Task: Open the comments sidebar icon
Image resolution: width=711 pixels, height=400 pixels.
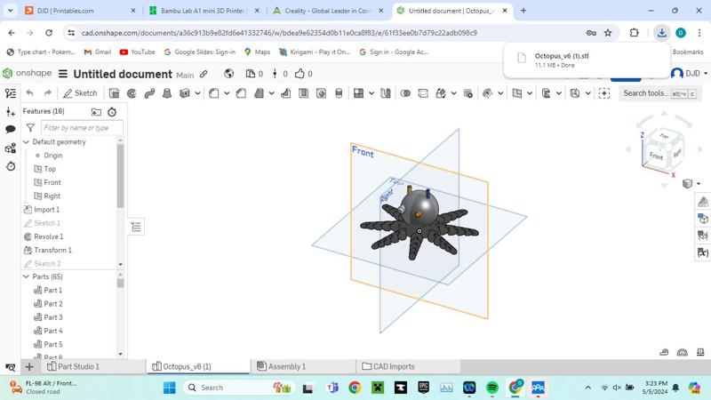Action: click(11, 130)
